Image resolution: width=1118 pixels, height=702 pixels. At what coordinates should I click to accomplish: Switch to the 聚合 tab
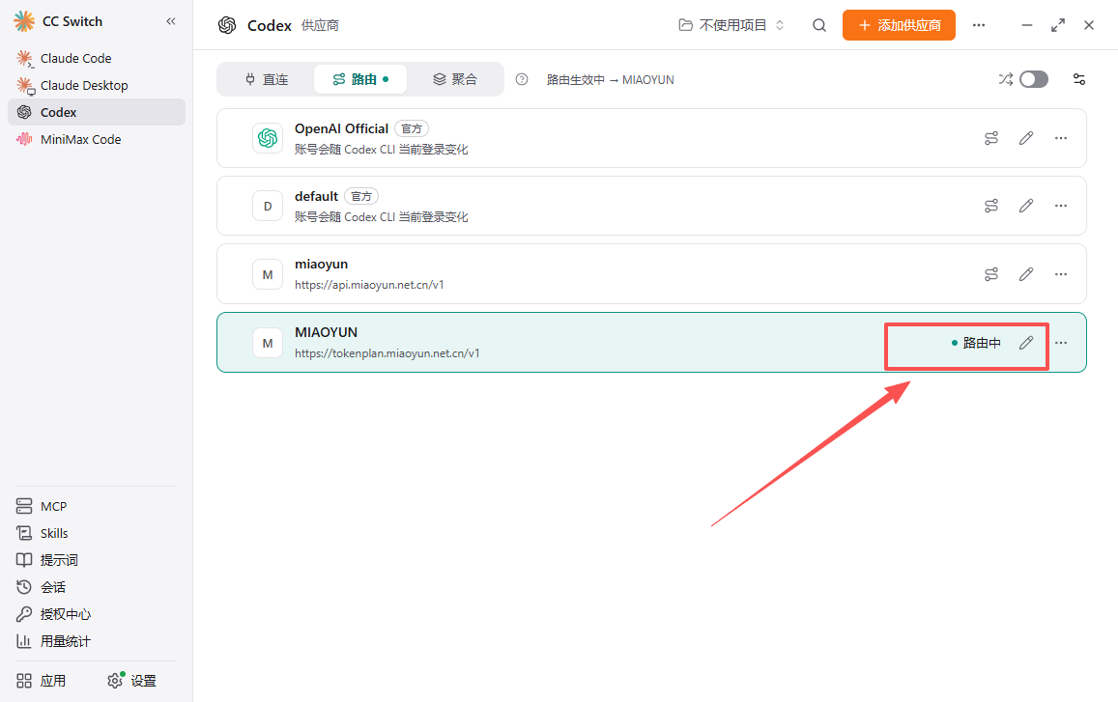coord(454,79)
